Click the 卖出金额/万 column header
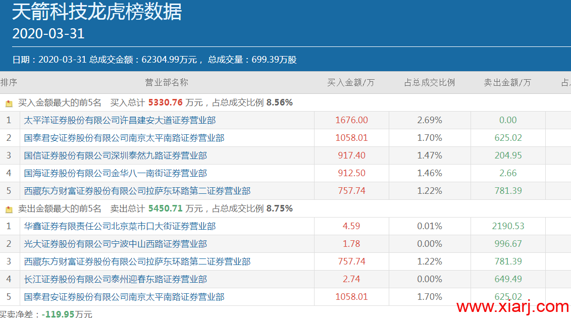 (507, 83)
